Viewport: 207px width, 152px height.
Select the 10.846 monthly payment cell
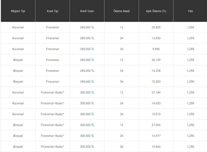click(x=156, y=147)
